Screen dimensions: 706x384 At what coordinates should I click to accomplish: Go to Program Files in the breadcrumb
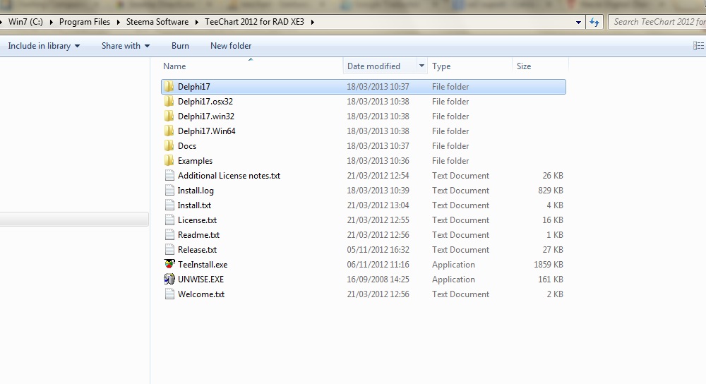coord(85,22)
